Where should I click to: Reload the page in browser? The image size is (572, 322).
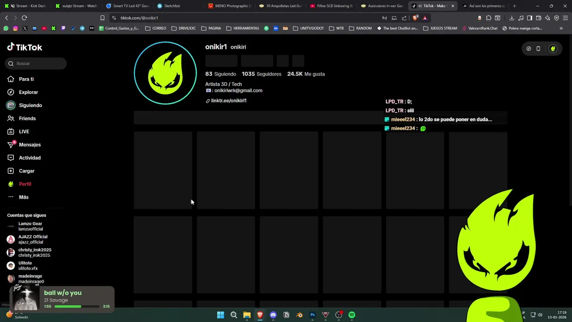(x=24, y=18)
